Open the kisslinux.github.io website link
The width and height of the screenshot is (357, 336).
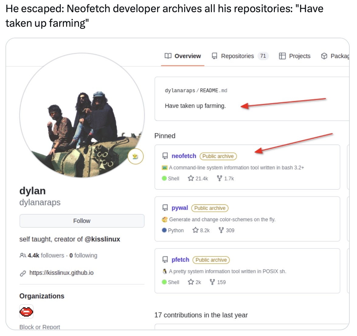pos(61,273)
